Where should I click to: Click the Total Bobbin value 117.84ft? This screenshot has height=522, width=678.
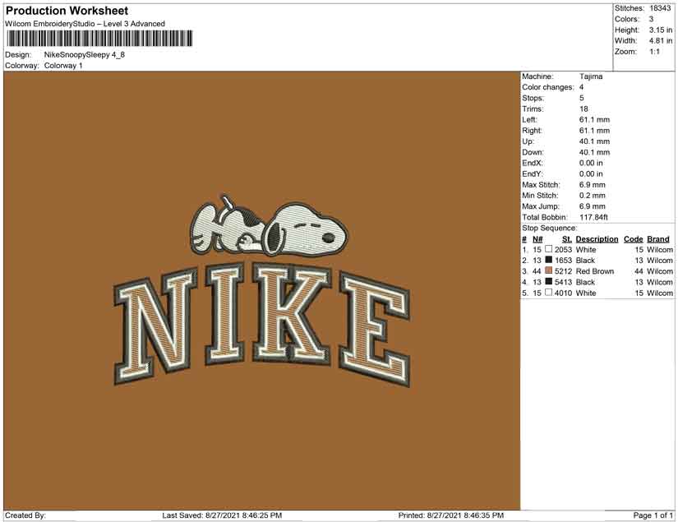pos(593,217)
